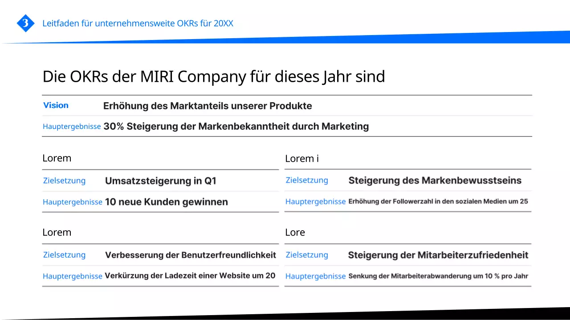Select 10 neue Kunden gewinnen
Screen dimensions: 570x320
click(x=166, y=202)
